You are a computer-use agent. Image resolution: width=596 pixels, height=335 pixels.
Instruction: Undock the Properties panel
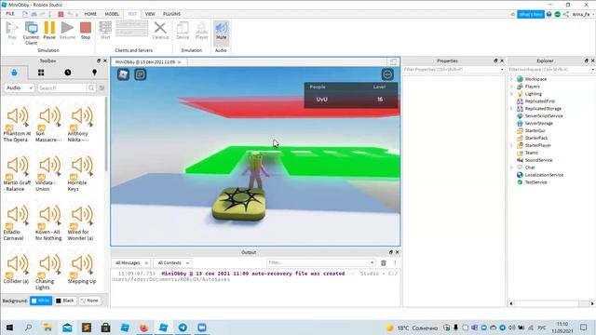coord(495,60)
